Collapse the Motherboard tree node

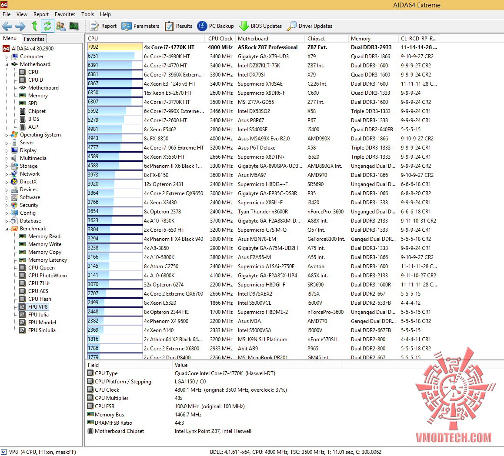pos(7,65)
